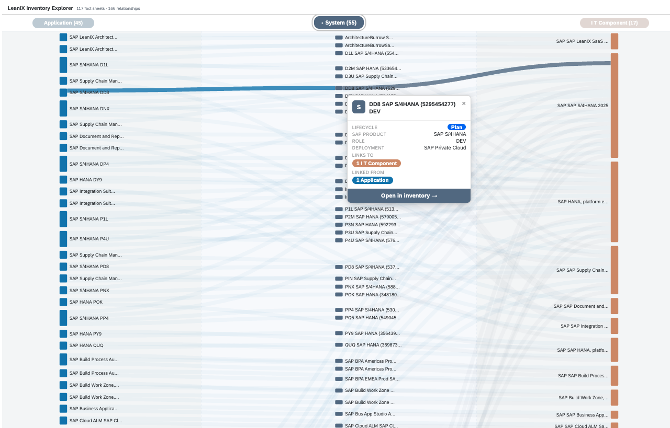
Task: Click the blue node square next to SAP HANA QUQ
Action: point(63,345)
